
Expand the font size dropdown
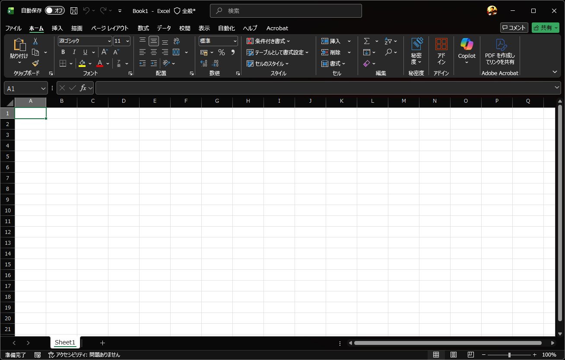coord(127,41)
